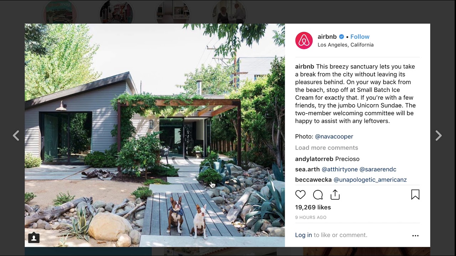
Task: Follow the airbnb account
Action: [360, 37]
